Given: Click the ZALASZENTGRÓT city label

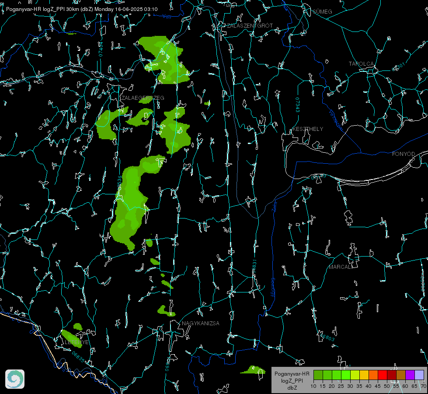Looking at the screenshot, I should click(250, 26).
